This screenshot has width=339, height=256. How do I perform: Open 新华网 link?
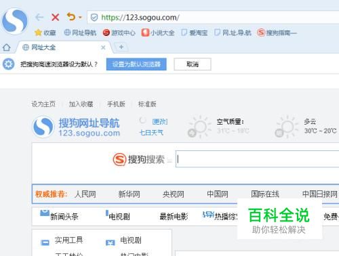[x=129, y=194]
